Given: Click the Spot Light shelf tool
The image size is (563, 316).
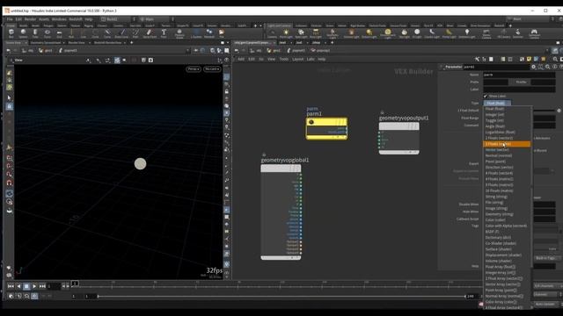Looking at the screenshot, I should coord(301,33).
